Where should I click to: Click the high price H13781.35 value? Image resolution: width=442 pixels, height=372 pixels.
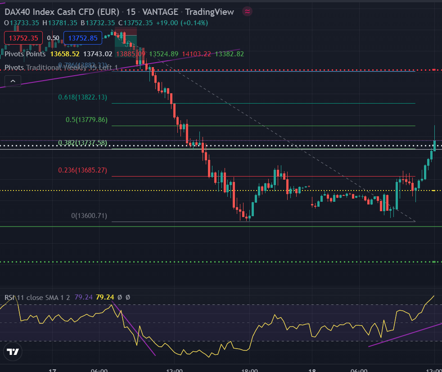[60, 23]
